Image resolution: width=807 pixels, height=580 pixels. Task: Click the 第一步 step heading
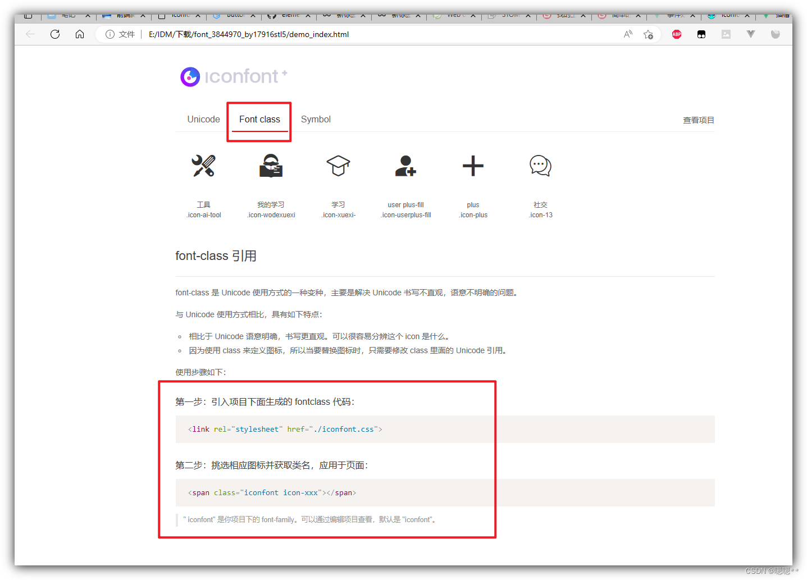265,402
